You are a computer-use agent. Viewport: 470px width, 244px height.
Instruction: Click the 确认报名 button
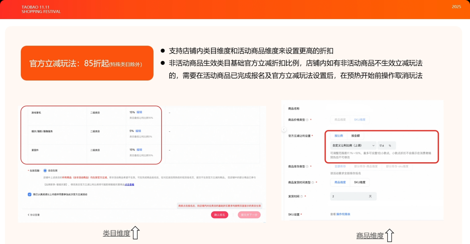pos(219,215)
